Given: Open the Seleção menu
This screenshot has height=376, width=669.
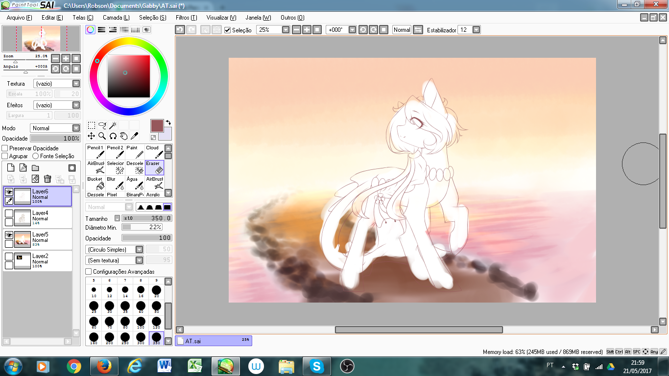Looking at the screenshot, I should [153, 18].
